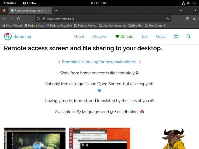
Task: Go back to previous page
Action: pyautogui.click(x=5, y=19)
